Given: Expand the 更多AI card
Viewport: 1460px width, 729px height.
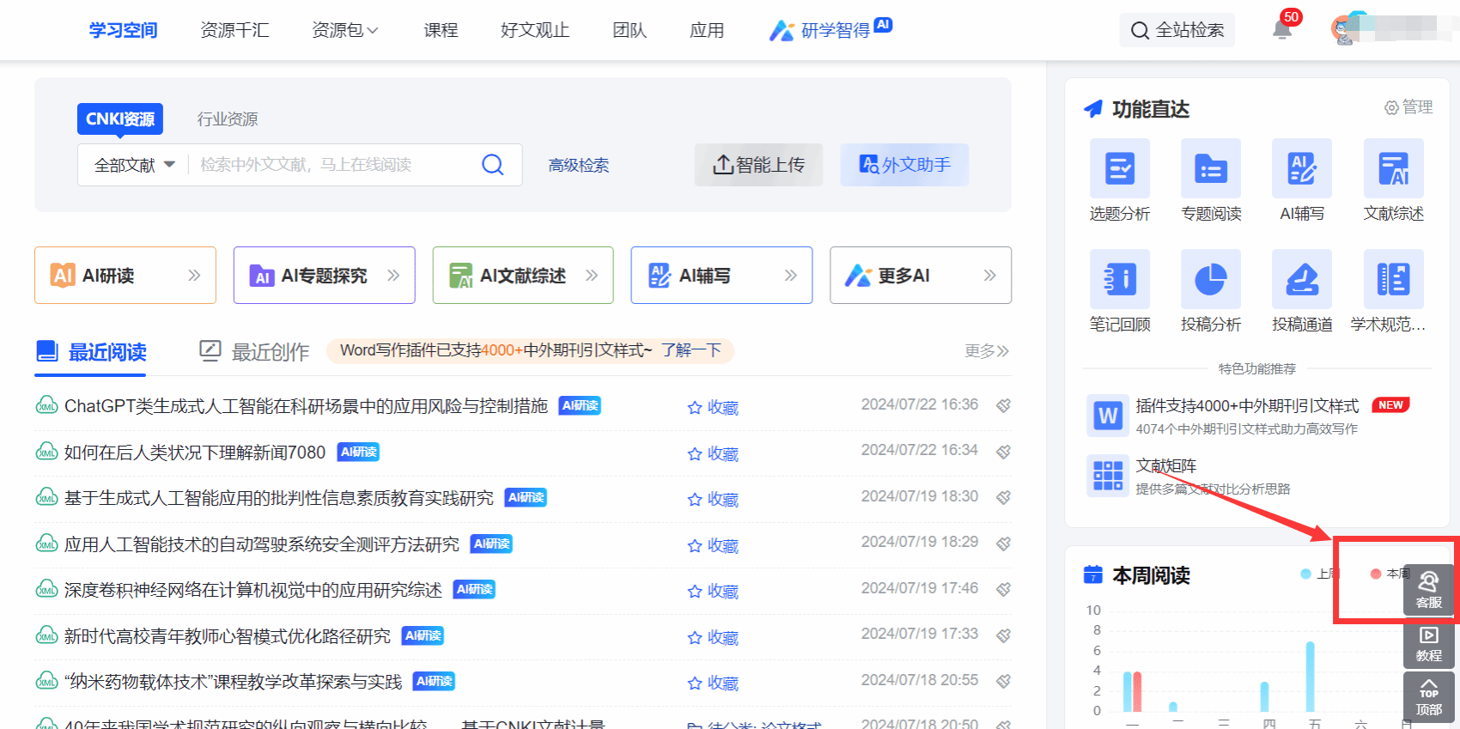Looking at the screenshot, I should (x=920, y=276).
